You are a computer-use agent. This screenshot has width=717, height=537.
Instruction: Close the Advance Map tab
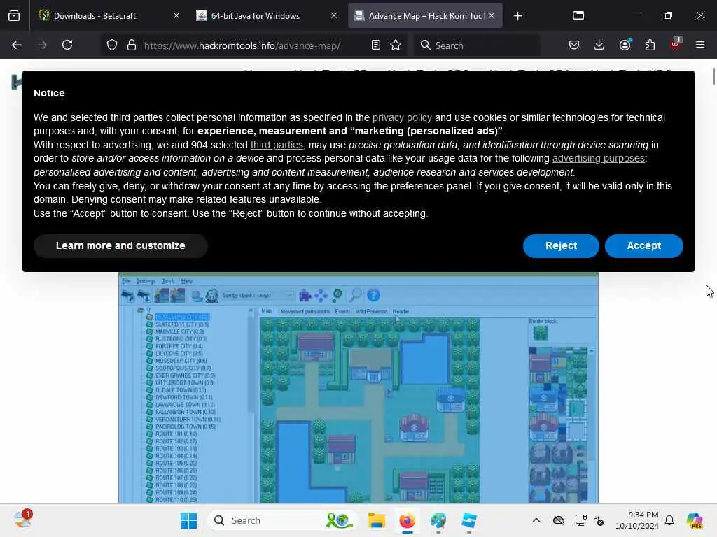point(492,16)
